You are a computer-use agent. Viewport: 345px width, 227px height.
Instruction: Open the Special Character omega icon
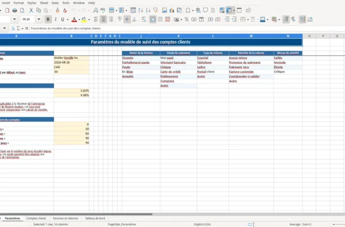coord(188,10)
